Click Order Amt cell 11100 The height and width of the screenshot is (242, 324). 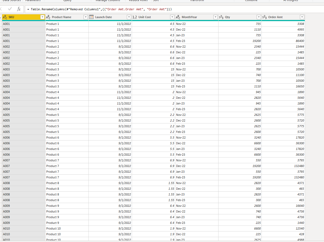click(x=283, y=75)
